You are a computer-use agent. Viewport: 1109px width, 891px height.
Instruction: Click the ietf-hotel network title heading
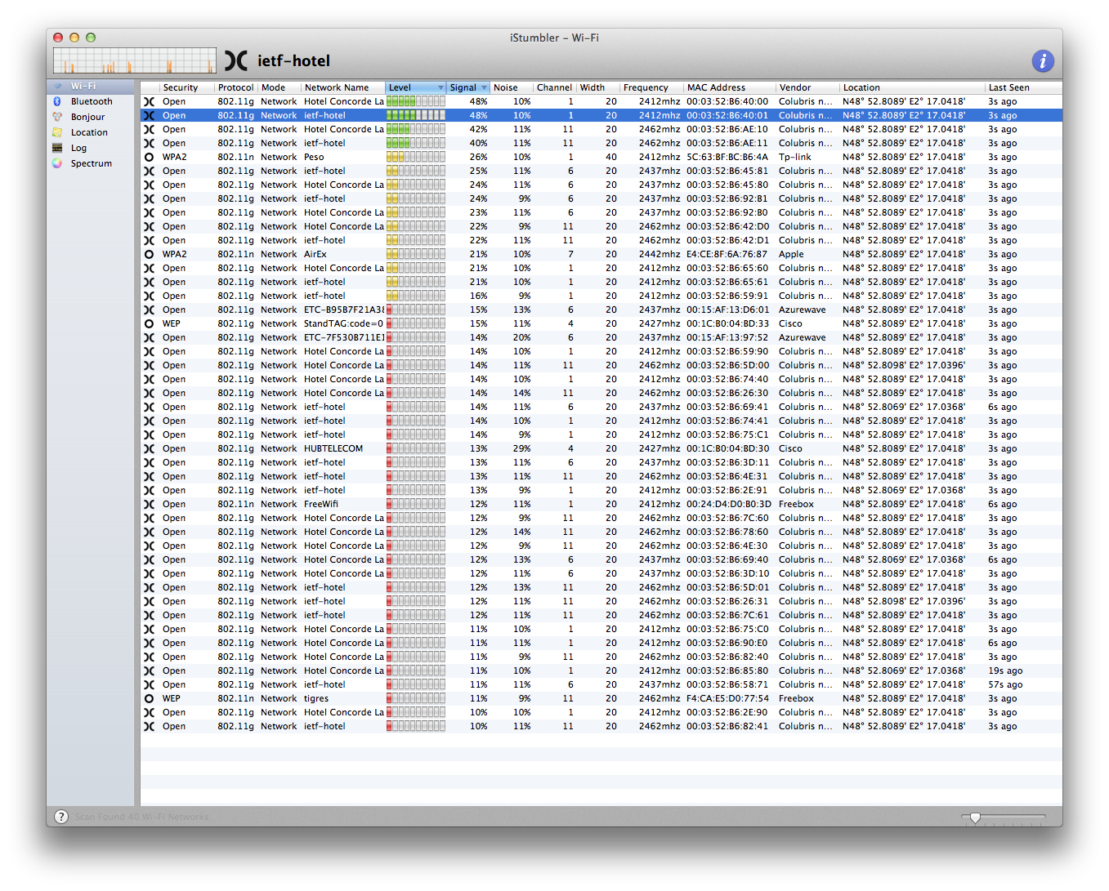point(294,60)
